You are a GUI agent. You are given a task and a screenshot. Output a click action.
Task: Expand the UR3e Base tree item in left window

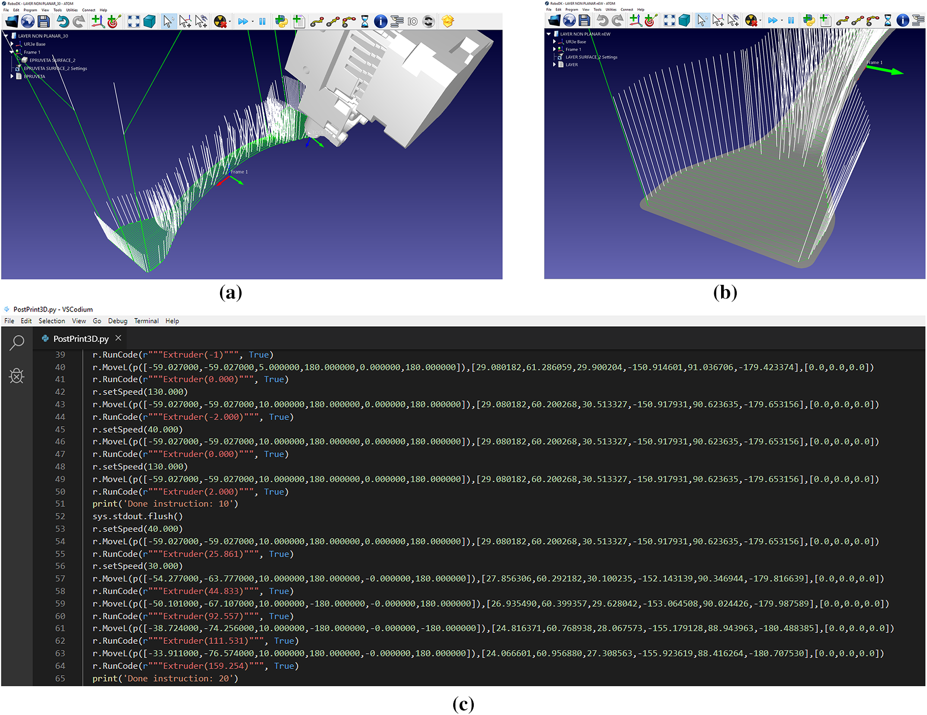click(x=12, y=44)
